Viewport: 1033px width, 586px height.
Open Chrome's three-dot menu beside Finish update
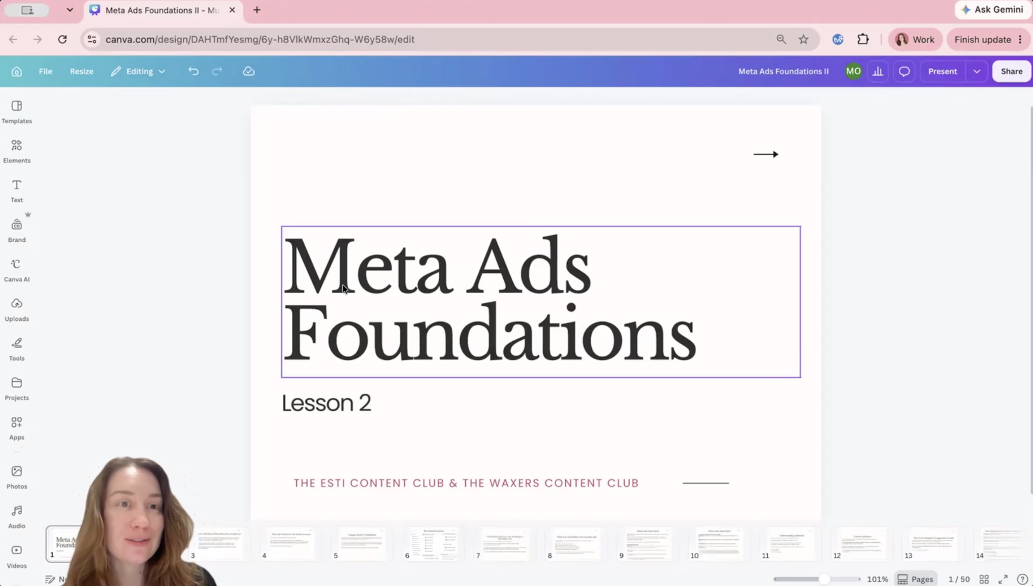[x=1020, y=40]
